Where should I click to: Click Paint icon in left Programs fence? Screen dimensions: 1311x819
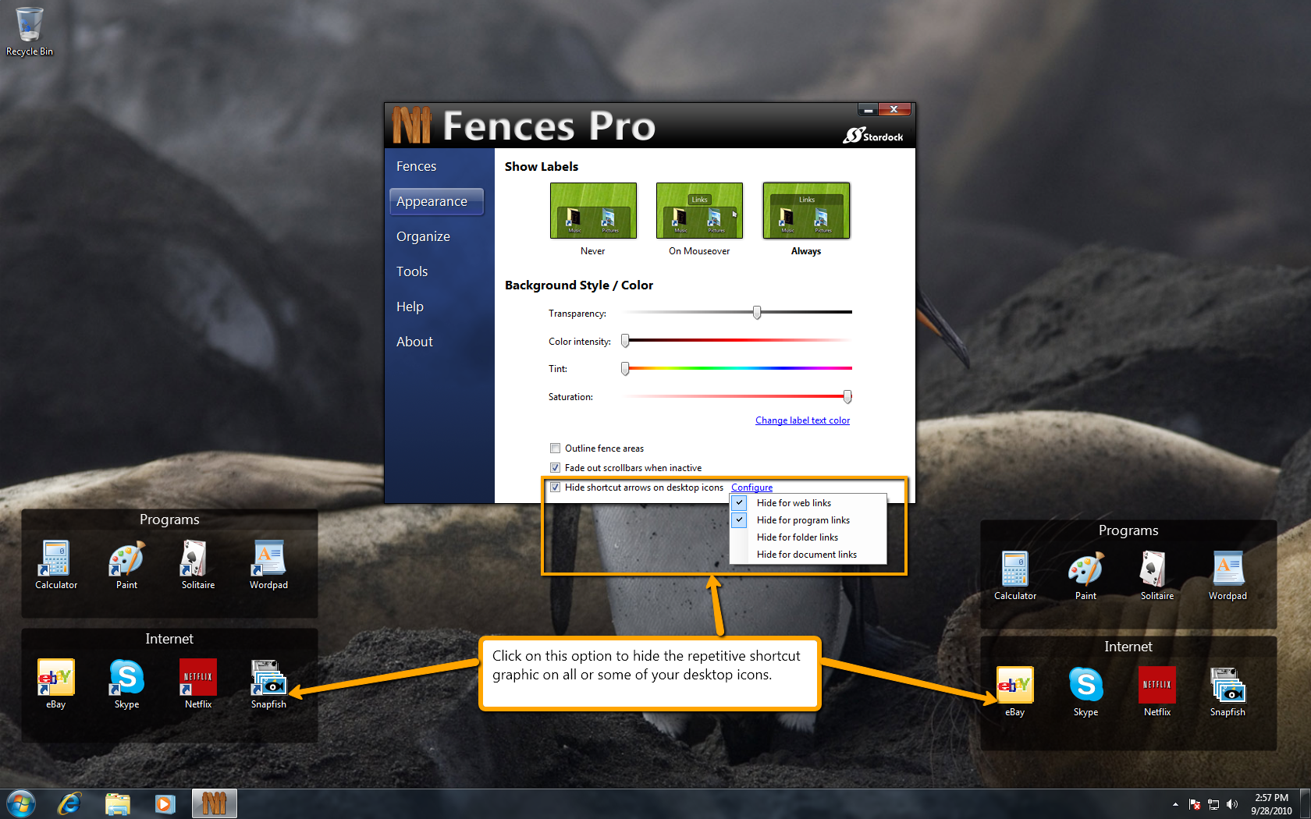point(126,564)
